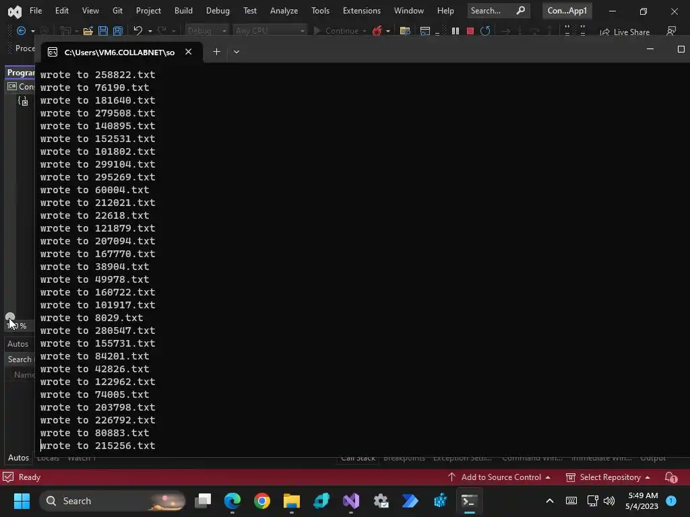This screenshot has width=690, height=517.
Task: Open a new terminal tab with plus
Action: (x=216, y=52)
